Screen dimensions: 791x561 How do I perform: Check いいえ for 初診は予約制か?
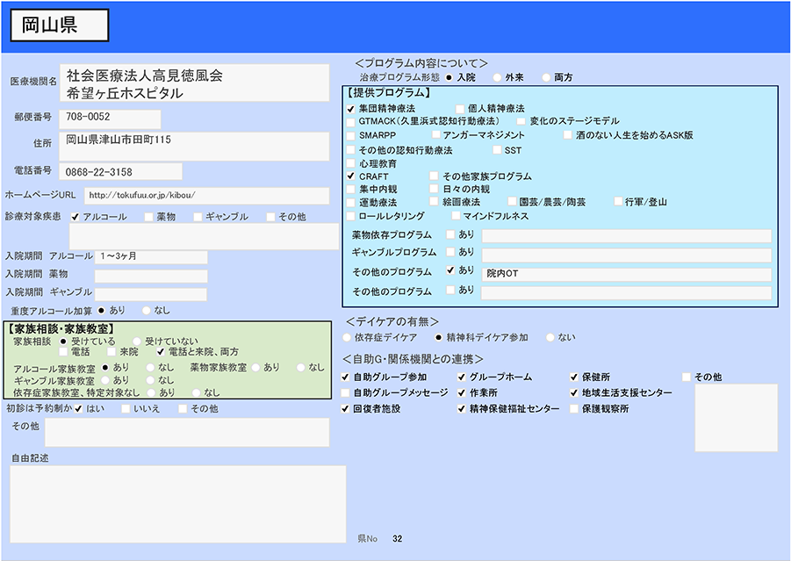tap(126, 408)
